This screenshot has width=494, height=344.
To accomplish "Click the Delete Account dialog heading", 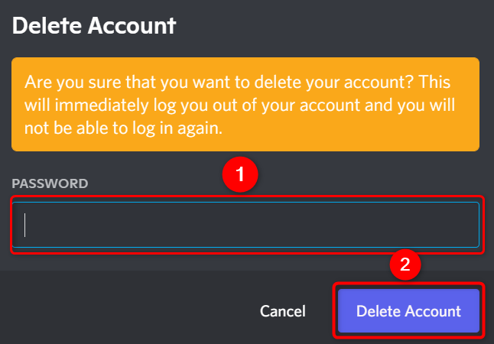I will pyautogui.click(x=95, y=26).
